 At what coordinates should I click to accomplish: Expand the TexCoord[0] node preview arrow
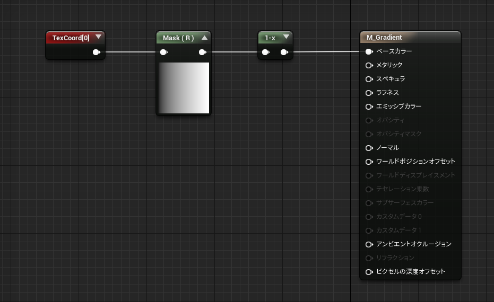[98, 37]
